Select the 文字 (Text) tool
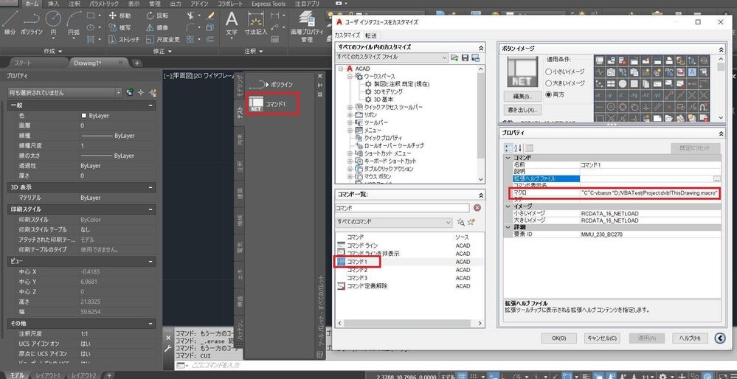737x379 pixels. 232,24
